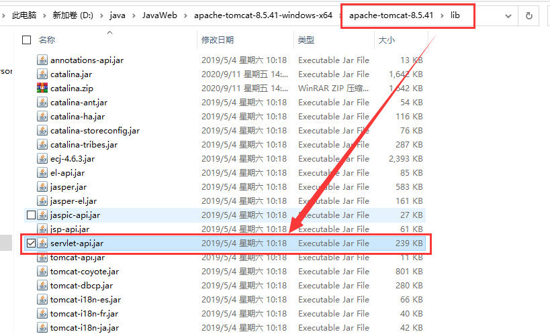550x336 pixels.
Task: Click the 287 KB size cell
Action: point(410,145)
